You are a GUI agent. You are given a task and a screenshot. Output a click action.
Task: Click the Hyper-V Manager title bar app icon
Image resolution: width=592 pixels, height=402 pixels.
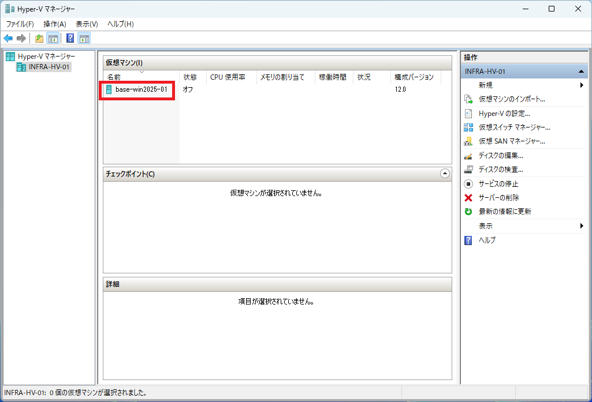coord(10,9)
